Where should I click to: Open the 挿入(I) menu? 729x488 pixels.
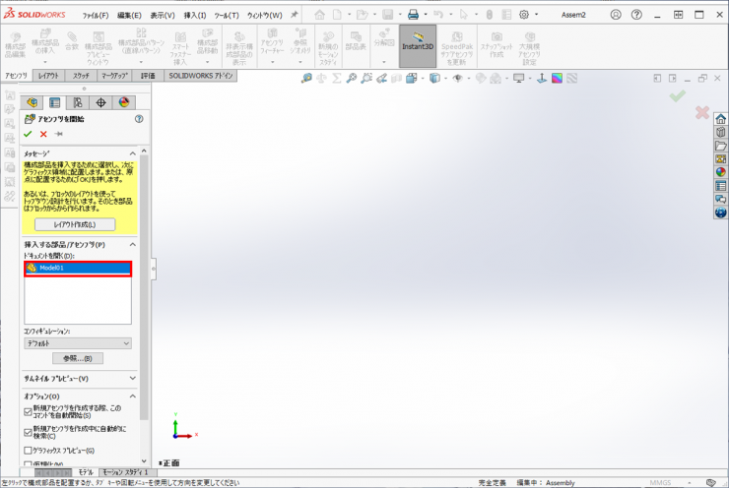tap(195, 16)
